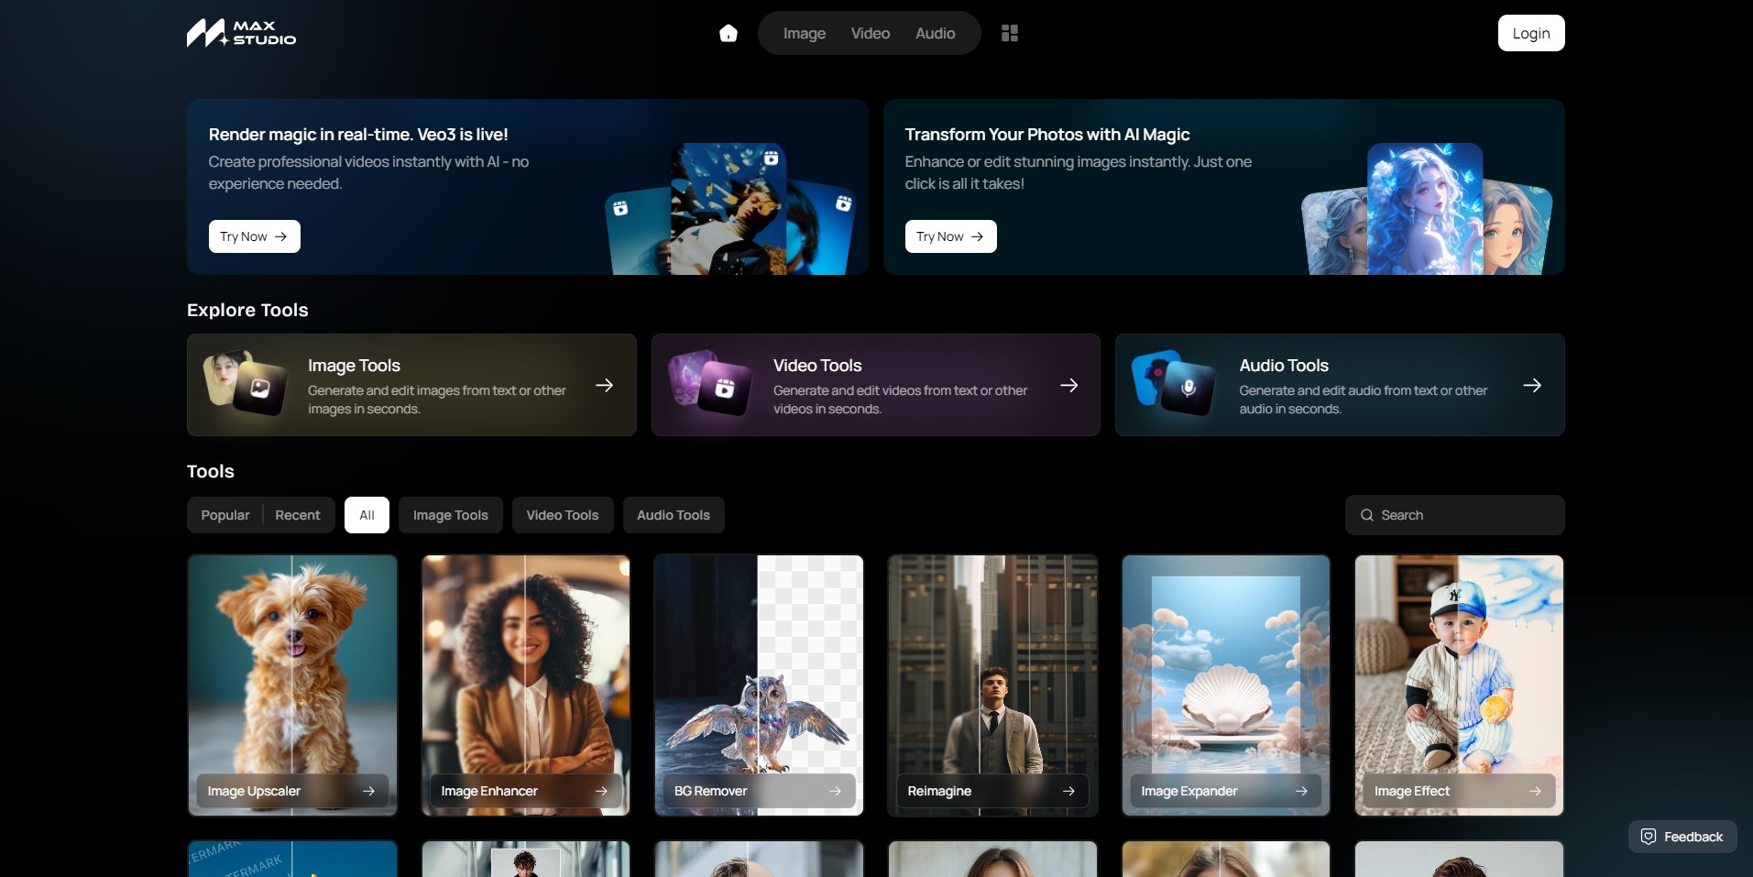This screenshot has width=1753, height=877.
Task: Click arrow icon on BG Remover
Action: (835, 791)
